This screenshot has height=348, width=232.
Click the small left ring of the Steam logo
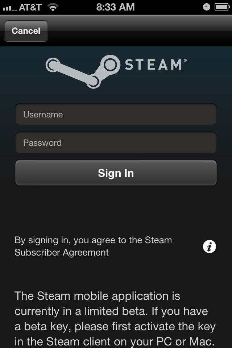click(53, 65)
